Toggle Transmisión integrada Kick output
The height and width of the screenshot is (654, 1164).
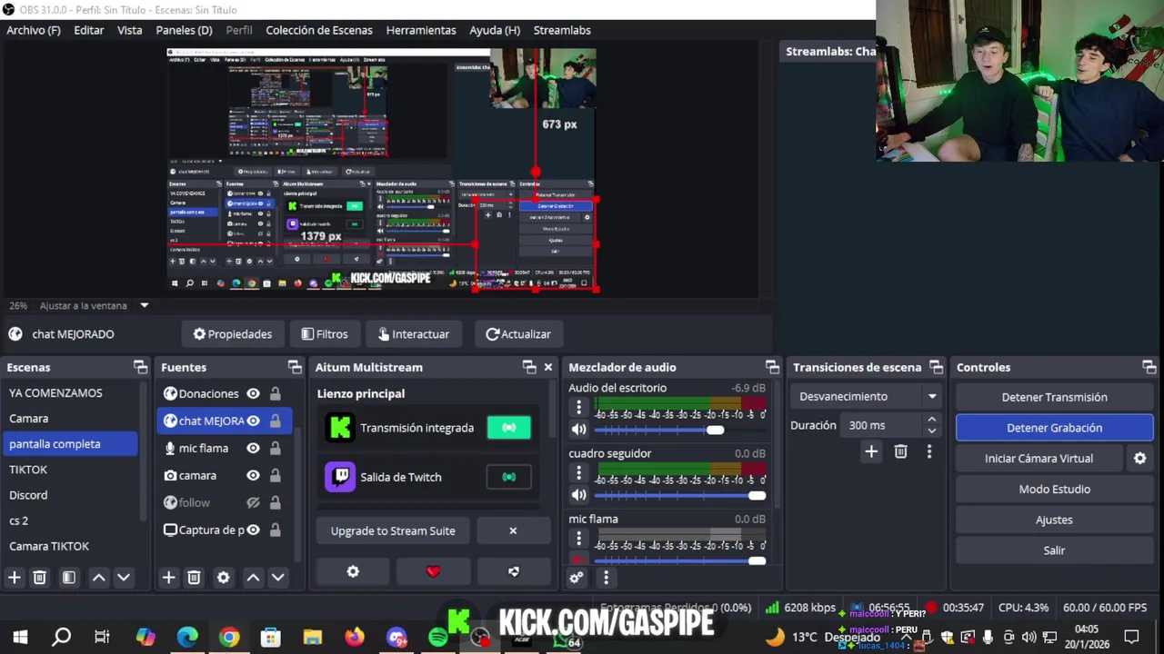pos(509,428)
